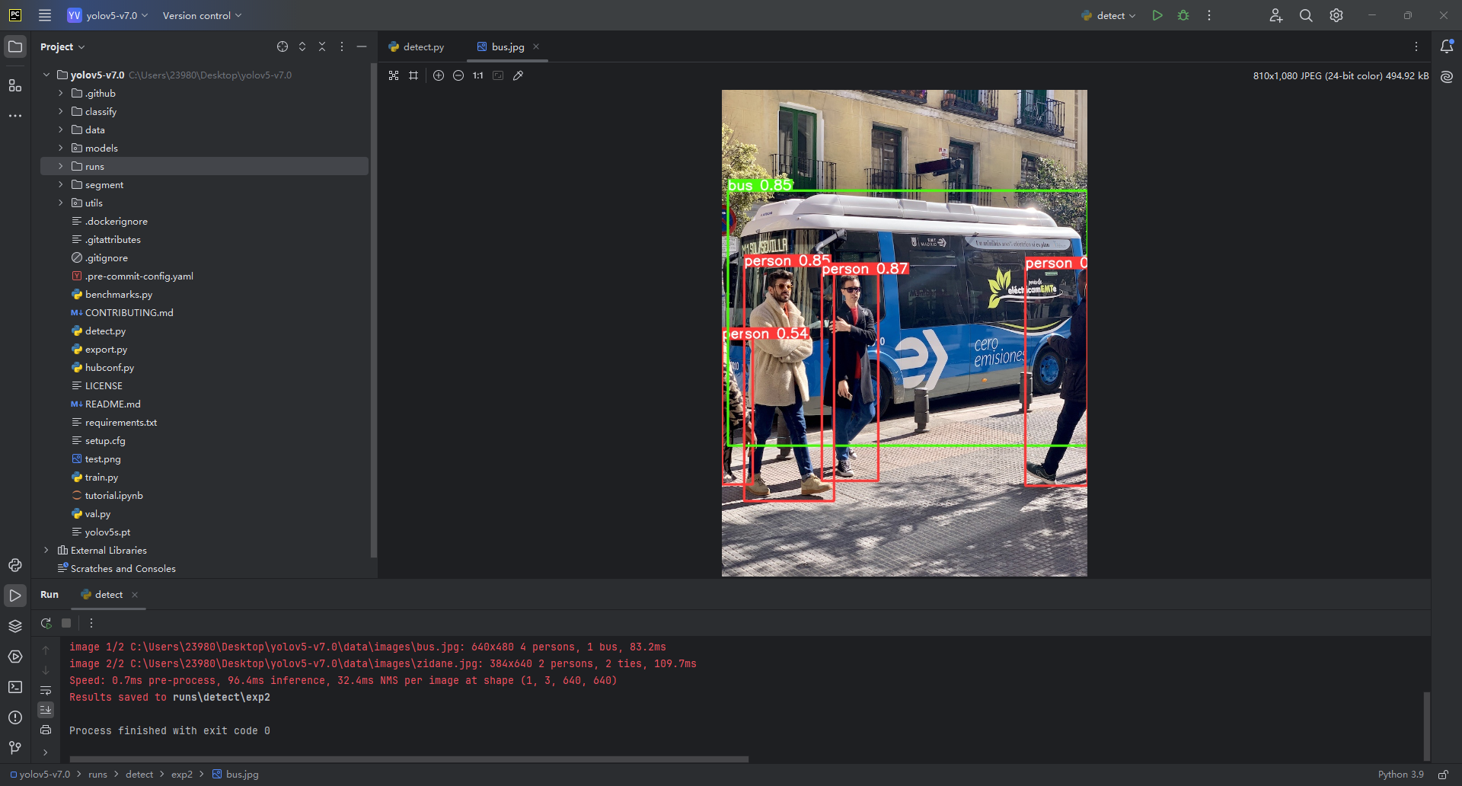Viewport: 1462px width, 786px height.
Task: Select yolov5s.pt file
Action: [x=107, y=532]
